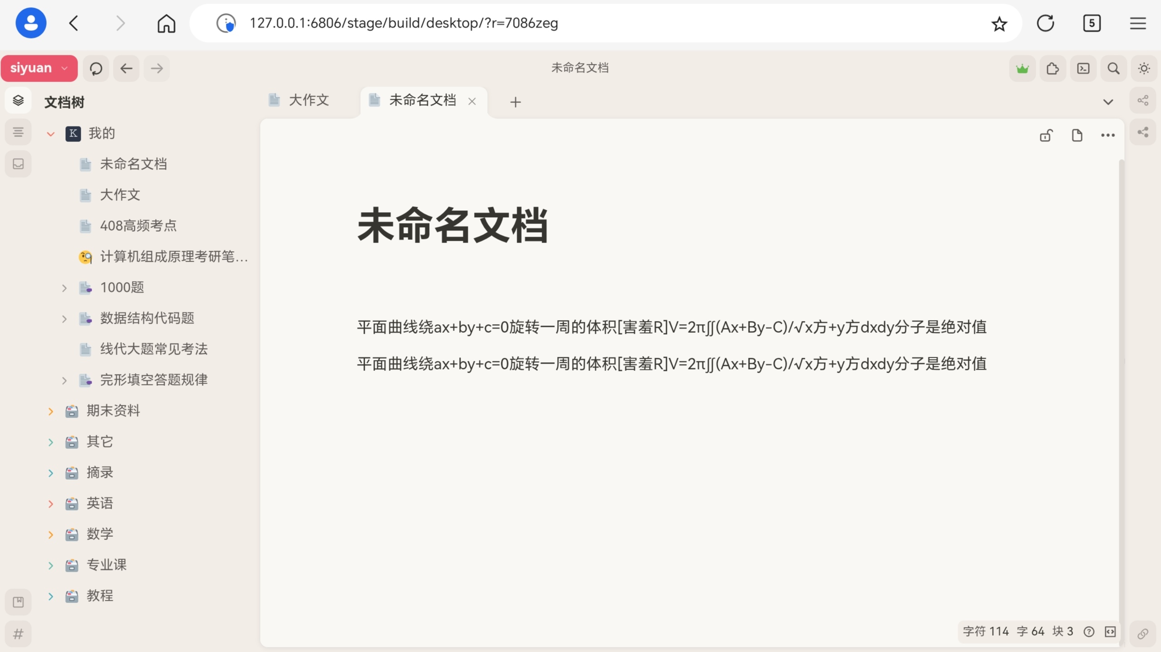
Task: Open the outline panel
Action: point(18,132)
